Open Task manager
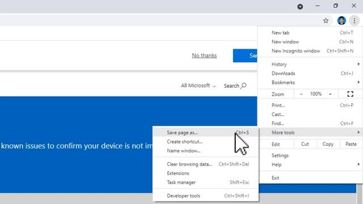 tap(205, 182)
